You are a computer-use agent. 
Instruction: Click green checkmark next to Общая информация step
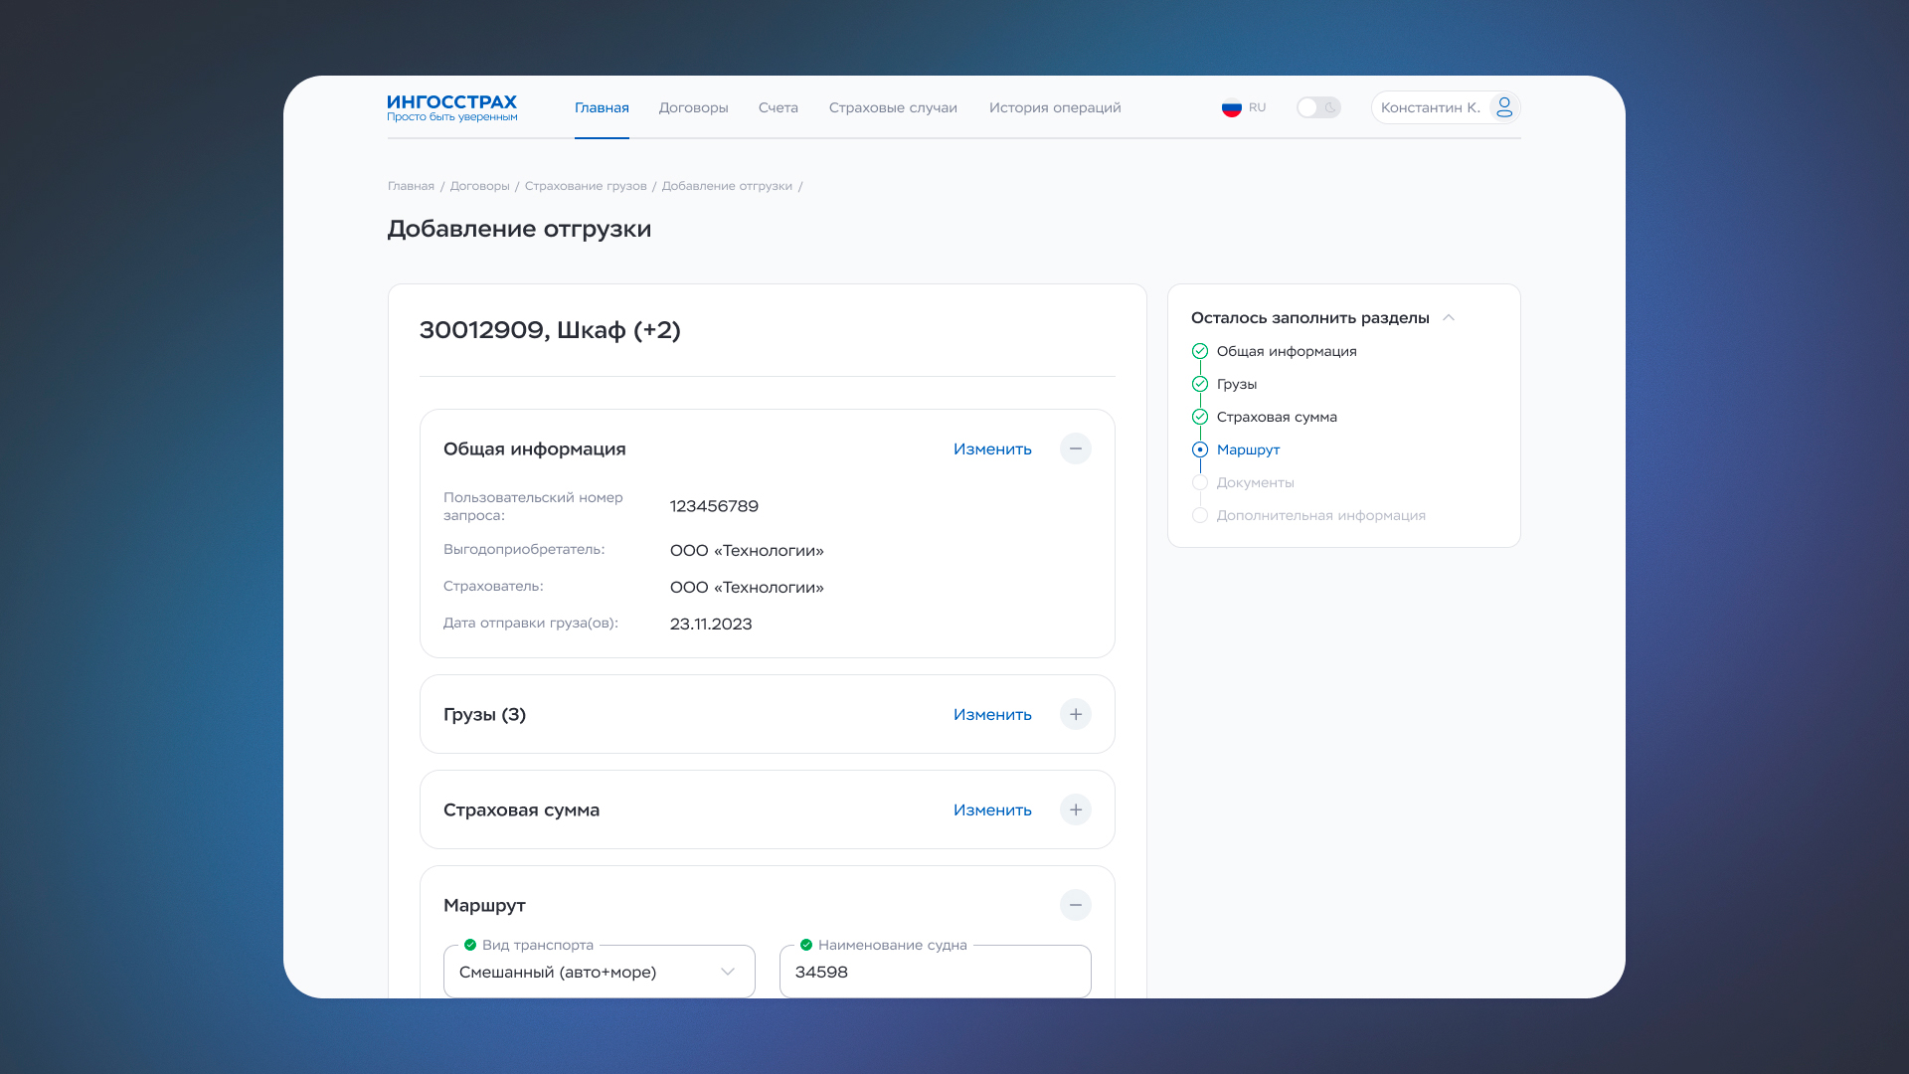pos(1200,351)
